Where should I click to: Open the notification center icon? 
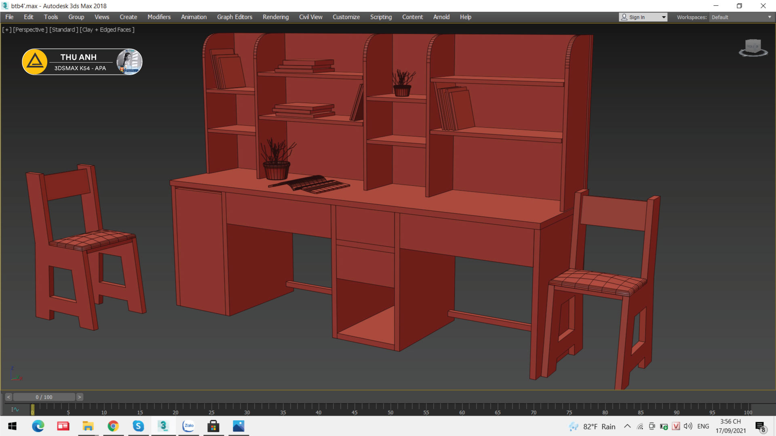[760, 427]
